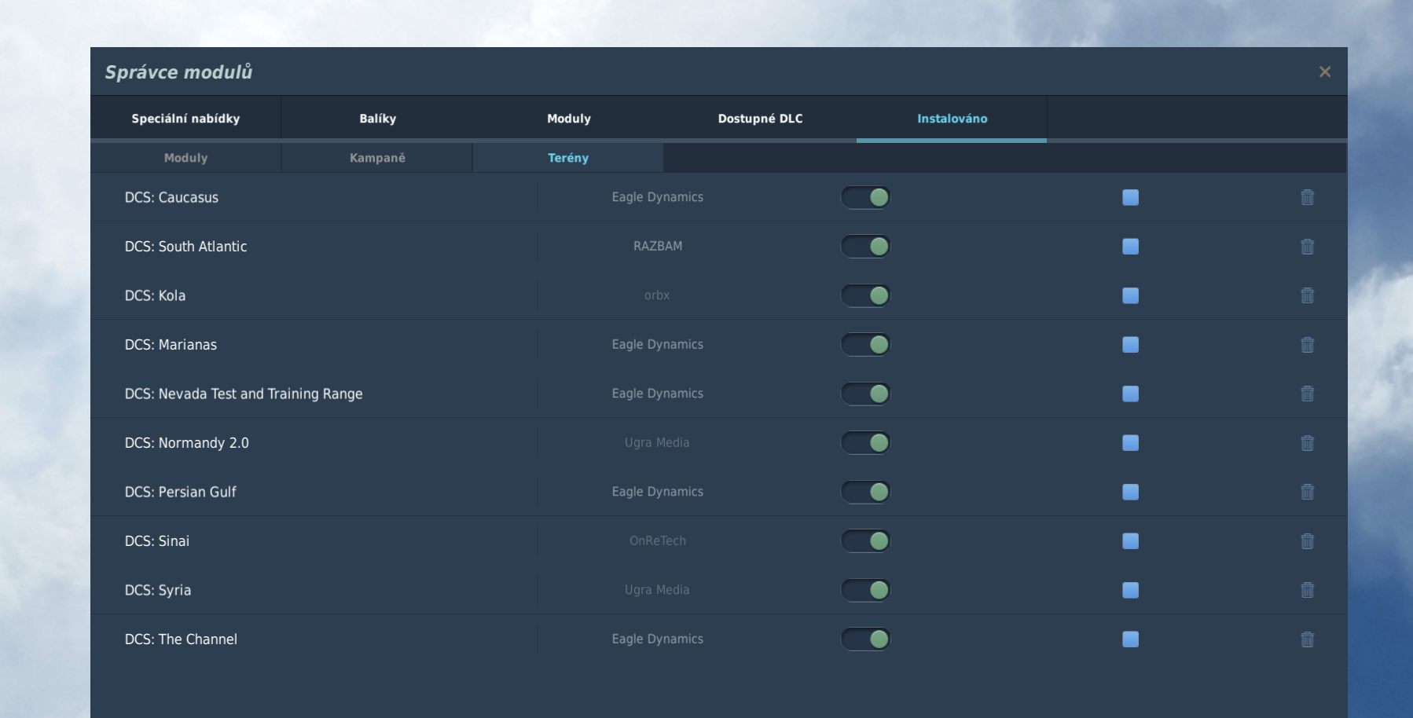Click Eagle Dynamics label in Persian Gulf row
This screenshot has height=718, width=1413.
[x=658, y=492]
